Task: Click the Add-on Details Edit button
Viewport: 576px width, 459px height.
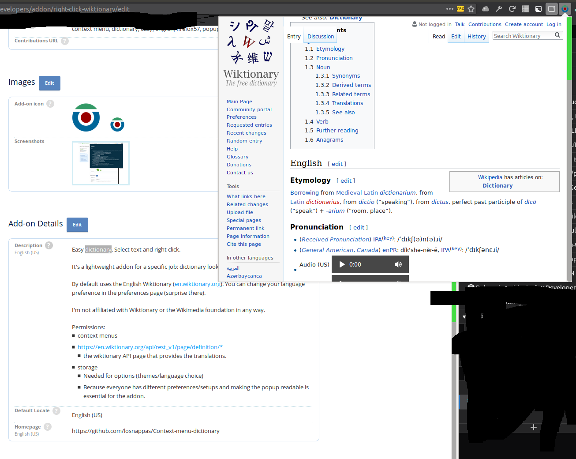Action: (77, 225)
